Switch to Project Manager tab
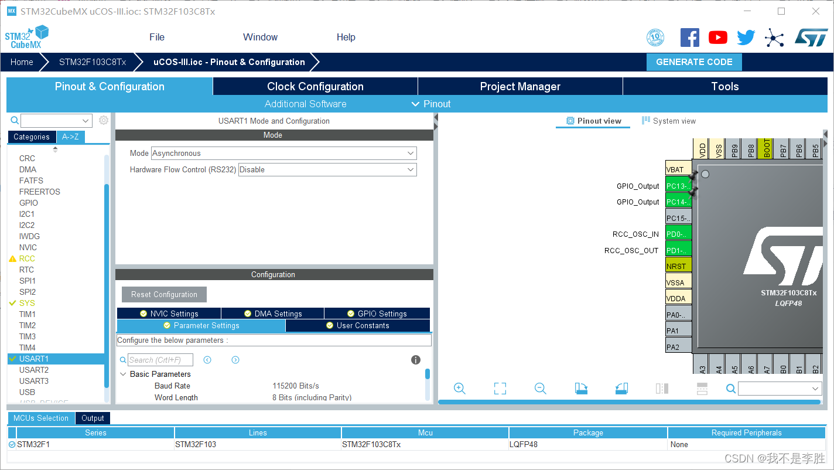 click(x=520, y=86)
